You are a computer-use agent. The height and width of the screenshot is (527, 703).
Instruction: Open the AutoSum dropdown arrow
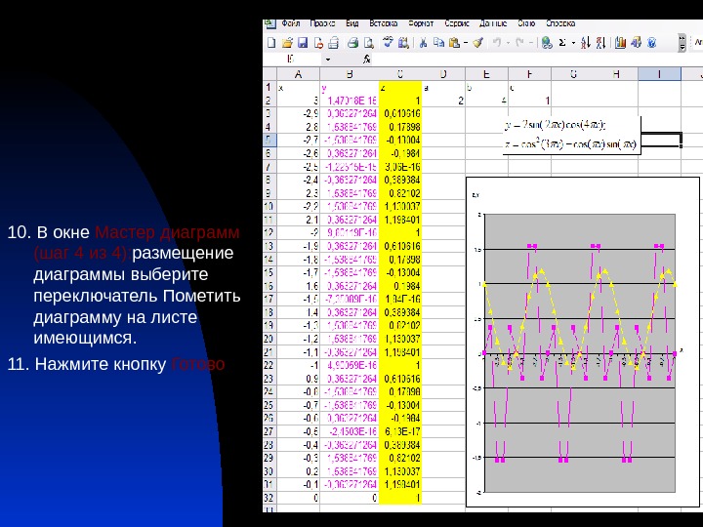tap(573, 43)
